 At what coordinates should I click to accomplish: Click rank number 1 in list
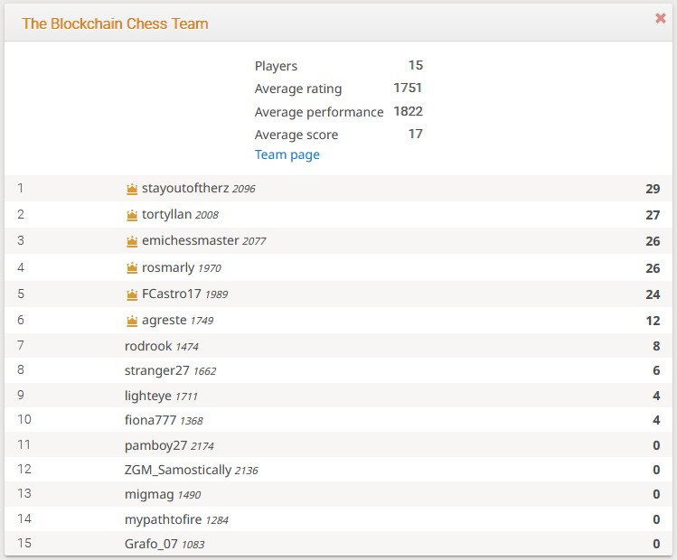pyautogui.click(x=20, y=188)
